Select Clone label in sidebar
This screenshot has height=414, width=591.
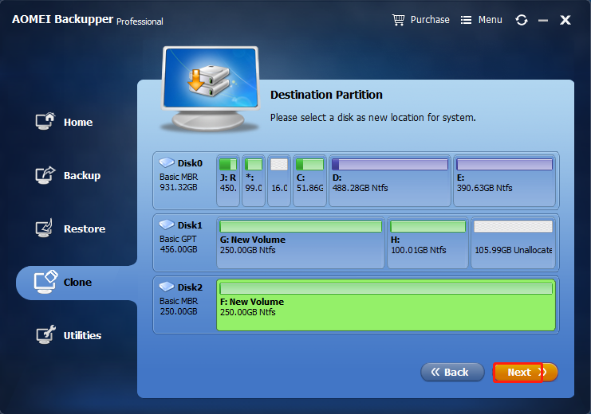[x=77, y=283]
